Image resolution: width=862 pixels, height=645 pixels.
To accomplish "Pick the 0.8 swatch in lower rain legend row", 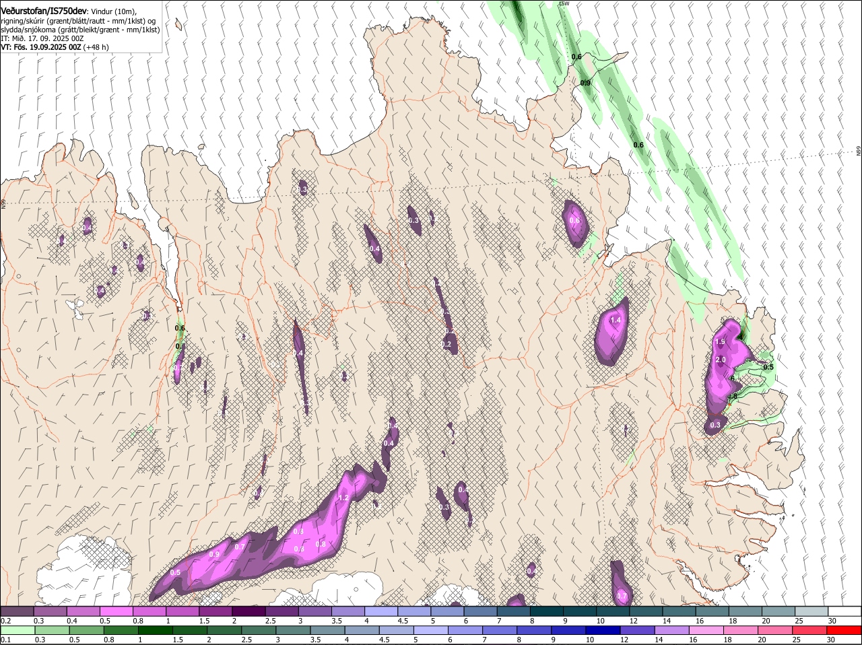I will point(121,630).
